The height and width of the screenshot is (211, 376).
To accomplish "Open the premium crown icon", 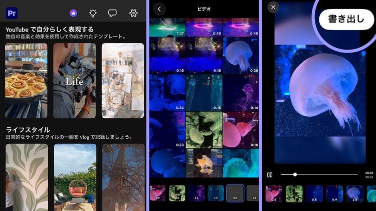I will tap(73, 13).
